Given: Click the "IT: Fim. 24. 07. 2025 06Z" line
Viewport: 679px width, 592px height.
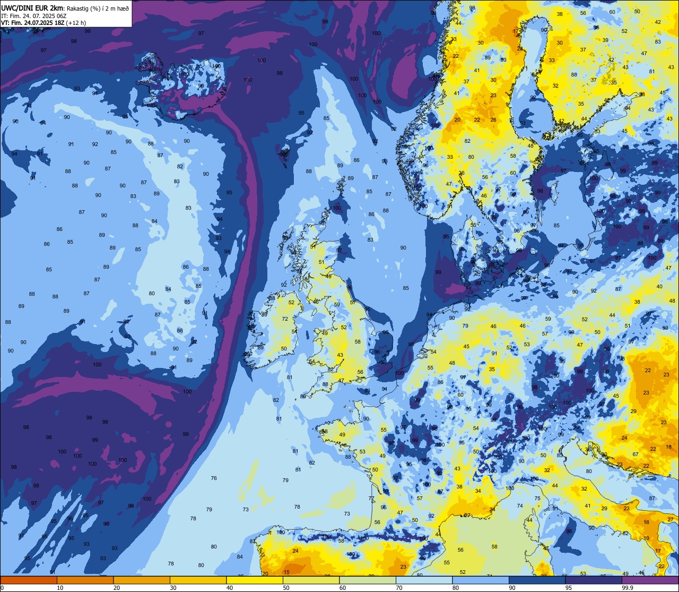Looking at the screenshot, I should pyautogui.click(x=34, y=15).
